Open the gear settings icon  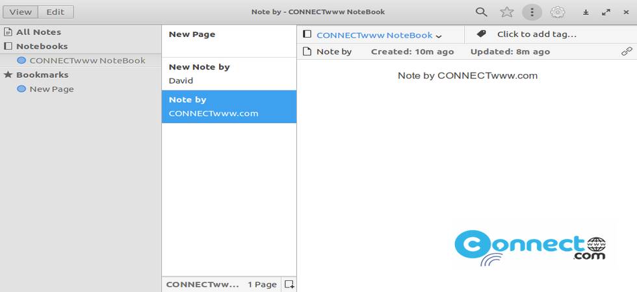(x=557, y=12)
